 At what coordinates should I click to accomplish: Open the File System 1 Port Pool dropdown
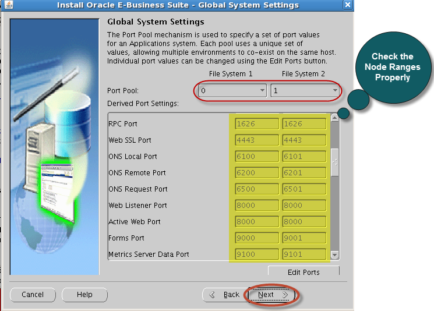point(232,91)
